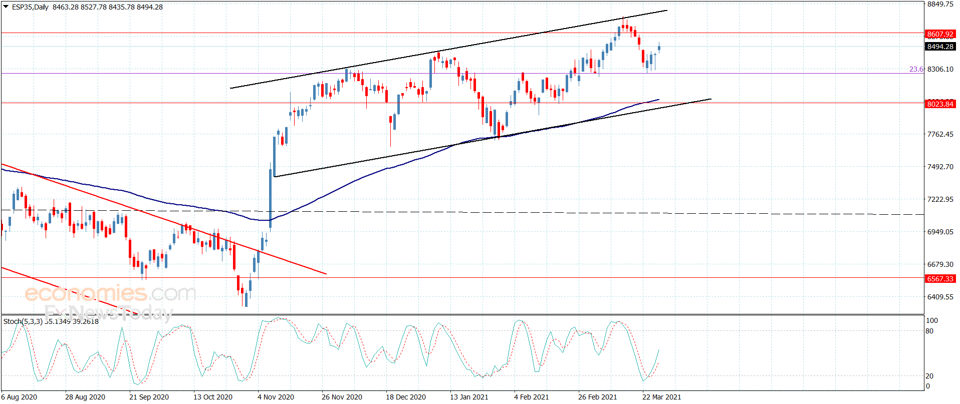
Task: Click the 22 Mar 2021 date label
Action: click(662, 397)
